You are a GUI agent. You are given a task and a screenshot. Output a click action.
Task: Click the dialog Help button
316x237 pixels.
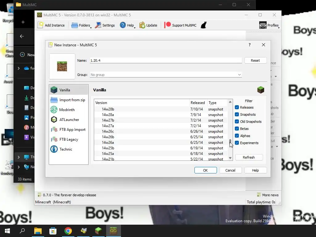tap(255, 170)
